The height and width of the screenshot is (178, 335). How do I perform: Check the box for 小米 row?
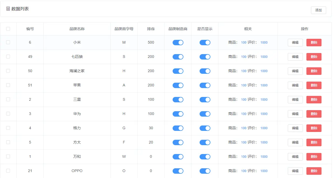[8, 42]
